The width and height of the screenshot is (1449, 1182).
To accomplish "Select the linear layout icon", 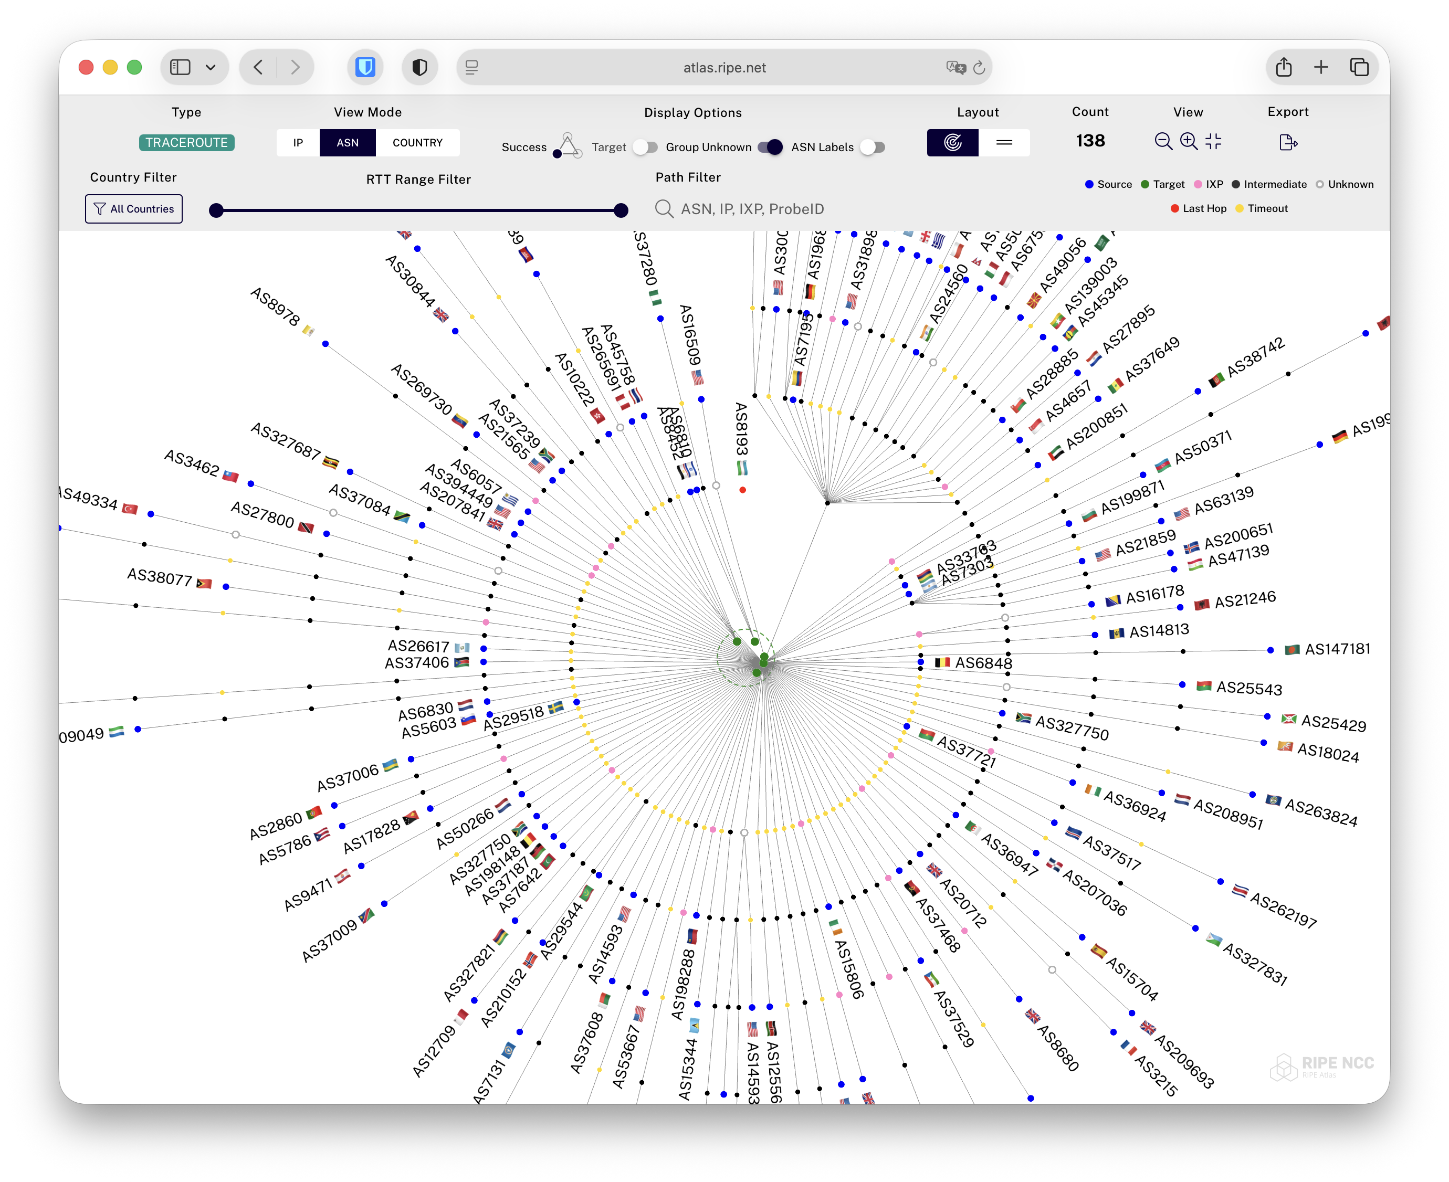I will coord(1004,143).
